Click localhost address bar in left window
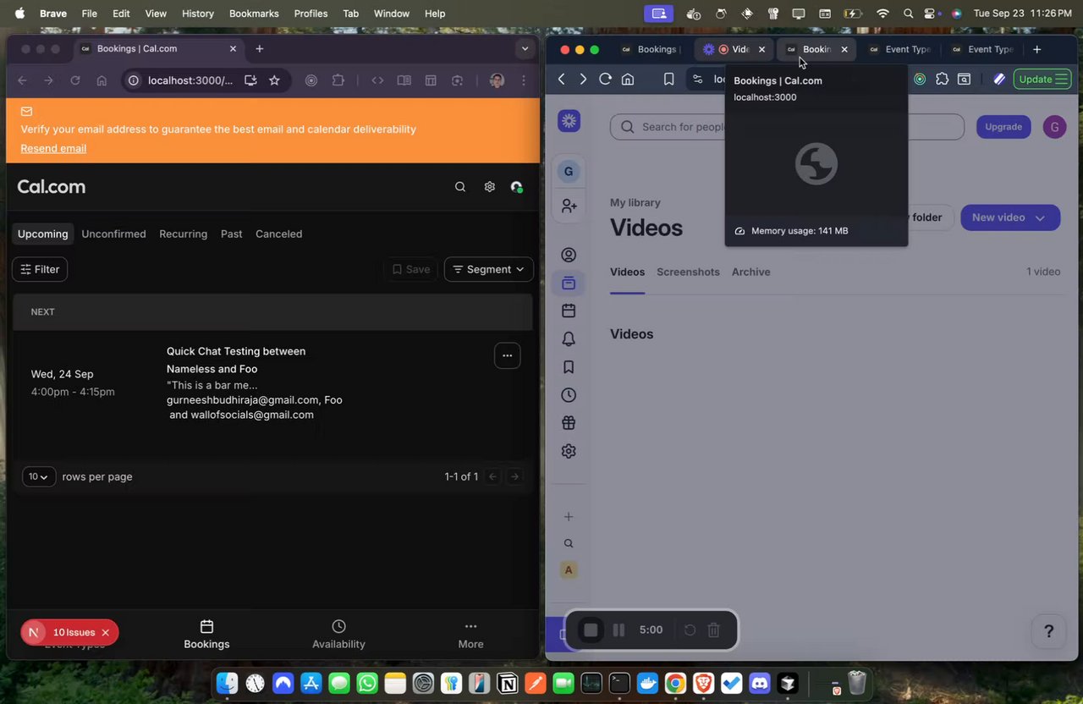 point(190,80)
